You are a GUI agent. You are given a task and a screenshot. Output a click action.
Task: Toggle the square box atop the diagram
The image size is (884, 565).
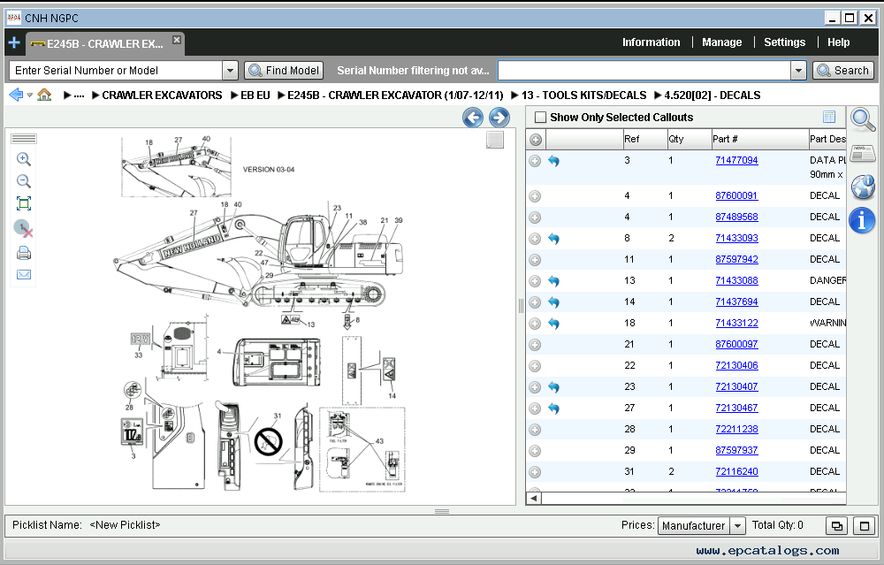495,140
